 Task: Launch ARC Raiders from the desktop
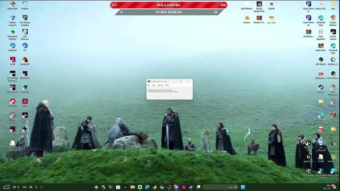click(12, 89)
